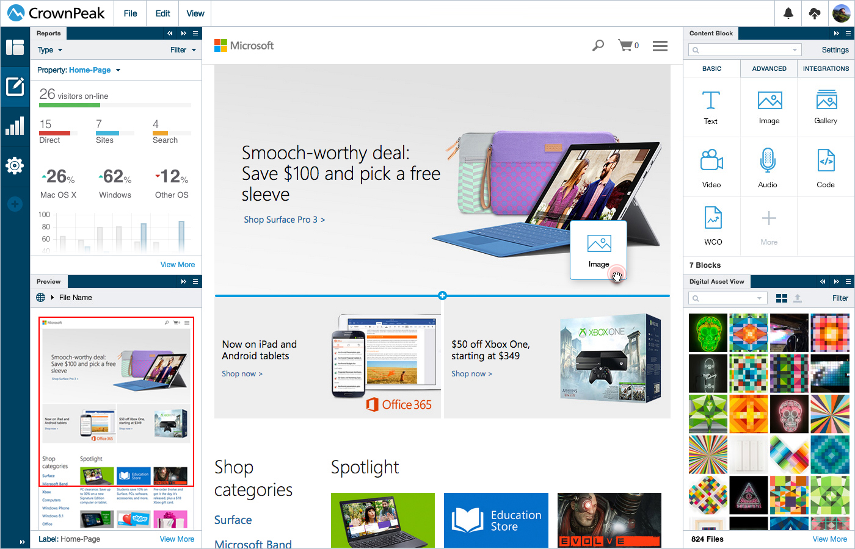Viewport: 855px width, 549px height.
Task: Open the notifications bell icon
Action: point(788,13)
